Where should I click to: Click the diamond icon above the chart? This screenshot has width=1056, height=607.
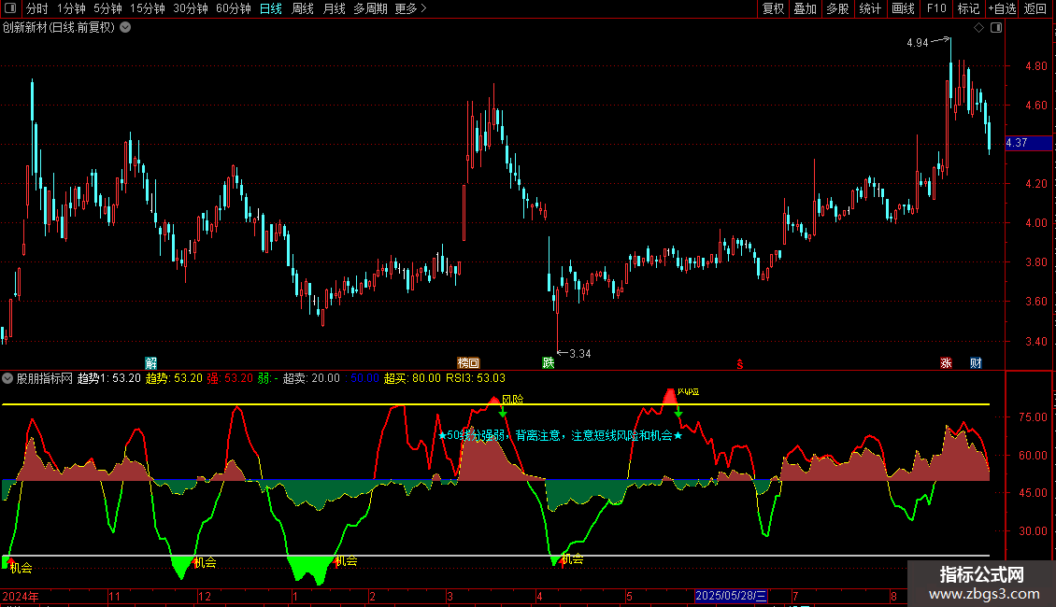point(979,28)
